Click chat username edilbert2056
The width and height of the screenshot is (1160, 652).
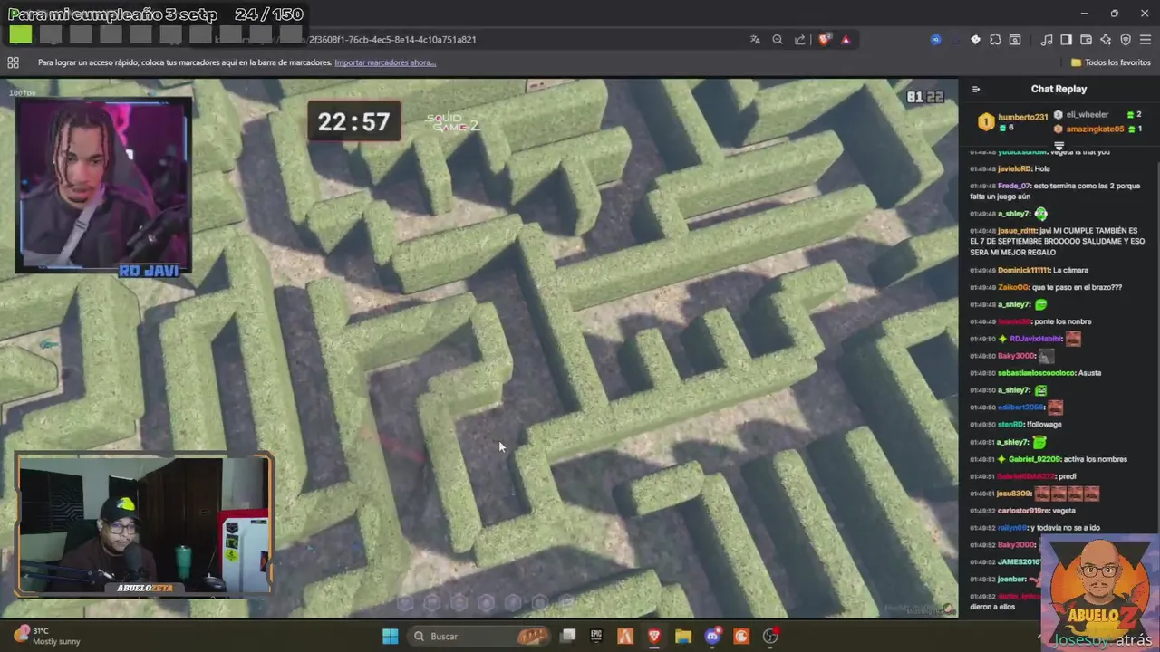[1021, 407]
